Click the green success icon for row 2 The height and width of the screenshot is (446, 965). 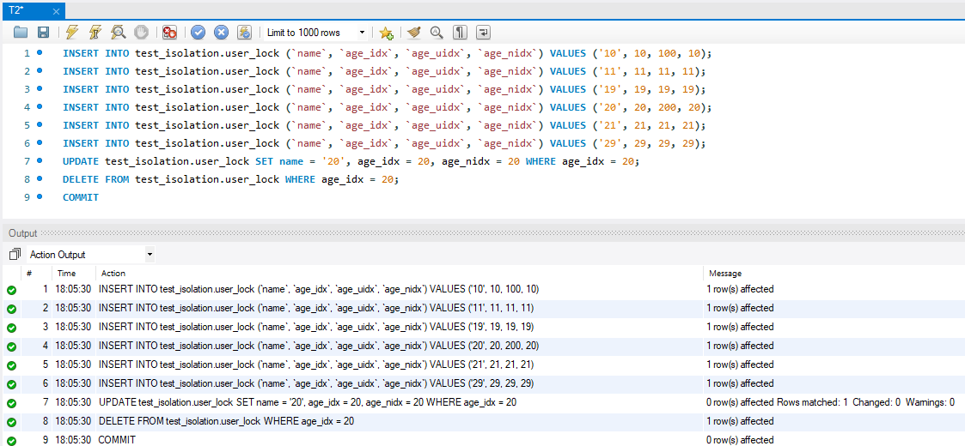click(11, 309)
